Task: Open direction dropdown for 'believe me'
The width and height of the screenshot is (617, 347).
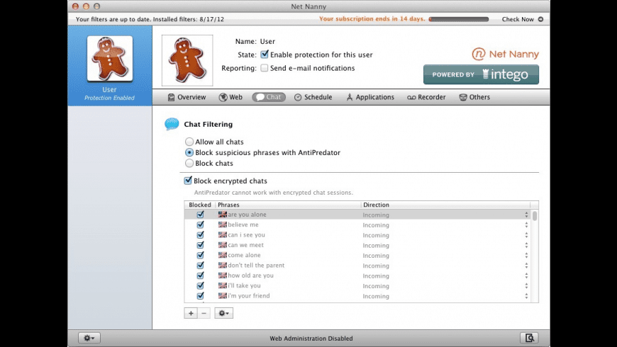Action: pyautogui.click(x=526, y=224)
